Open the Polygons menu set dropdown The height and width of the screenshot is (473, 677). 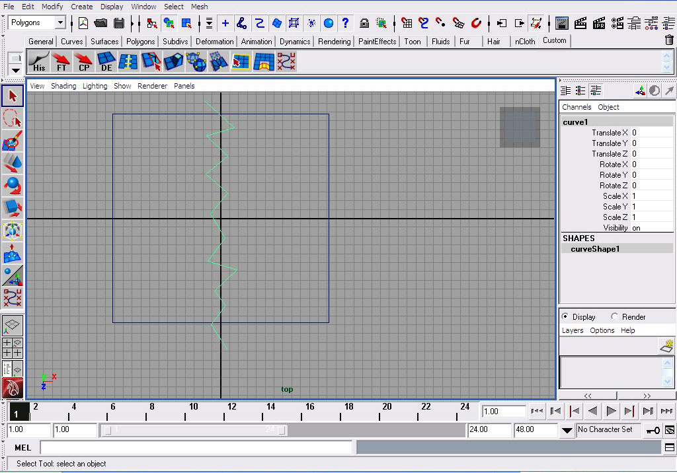[x=60, y=22]
